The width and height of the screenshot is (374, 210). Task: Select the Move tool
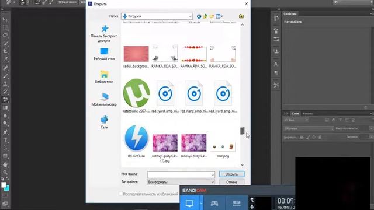pyautogui.click(x=5, y=19)
